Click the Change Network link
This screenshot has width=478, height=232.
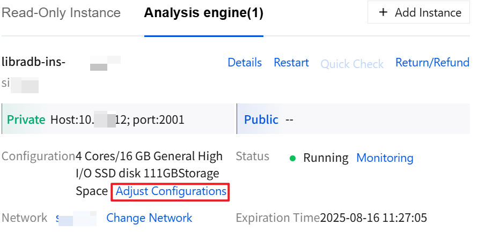point(149,218)
